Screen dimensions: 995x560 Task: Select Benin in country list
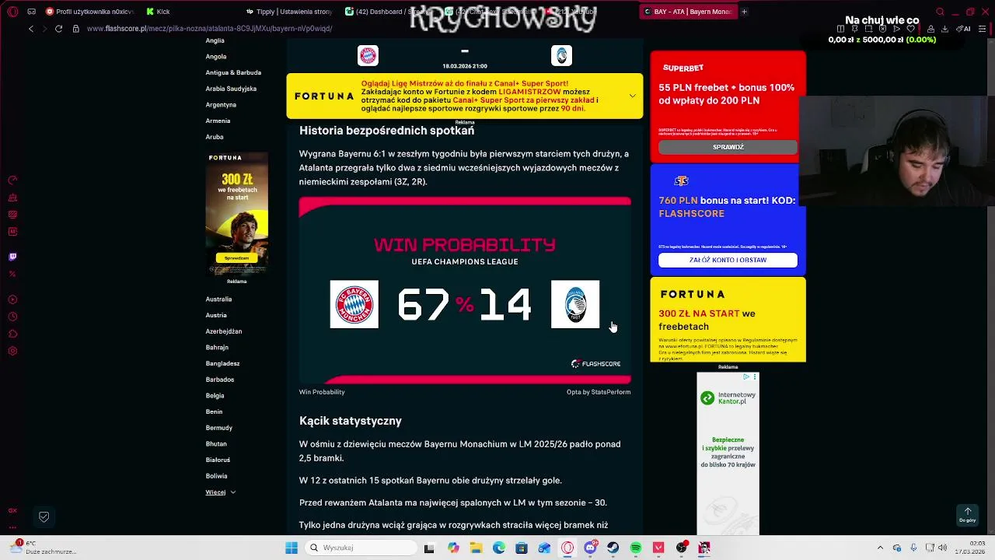tap(214, 411)
